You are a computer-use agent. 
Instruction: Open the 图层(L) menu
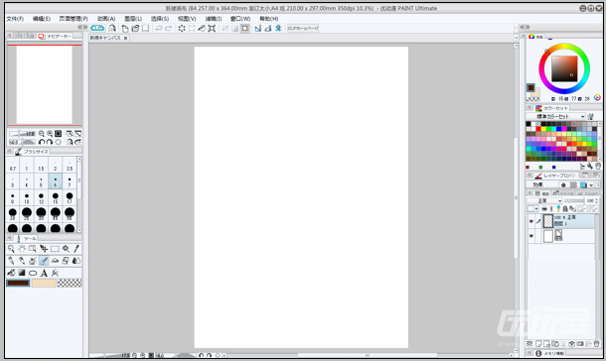133,19
